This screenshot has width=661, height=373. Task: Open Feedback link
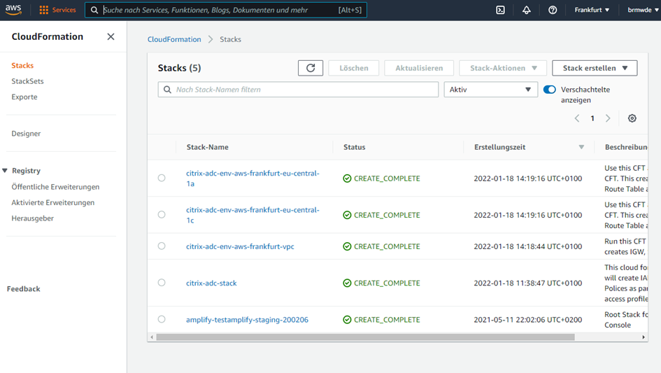[24, 289]
